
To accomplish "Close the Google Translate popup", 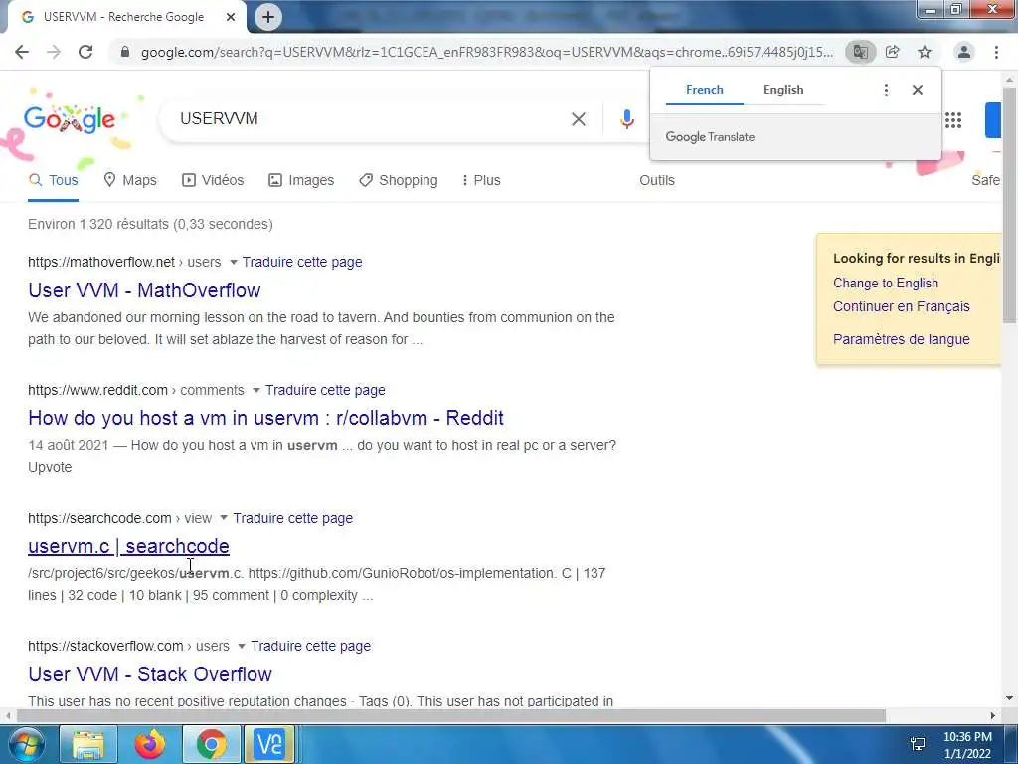I will pyautogui.click(x=918, y=90).
